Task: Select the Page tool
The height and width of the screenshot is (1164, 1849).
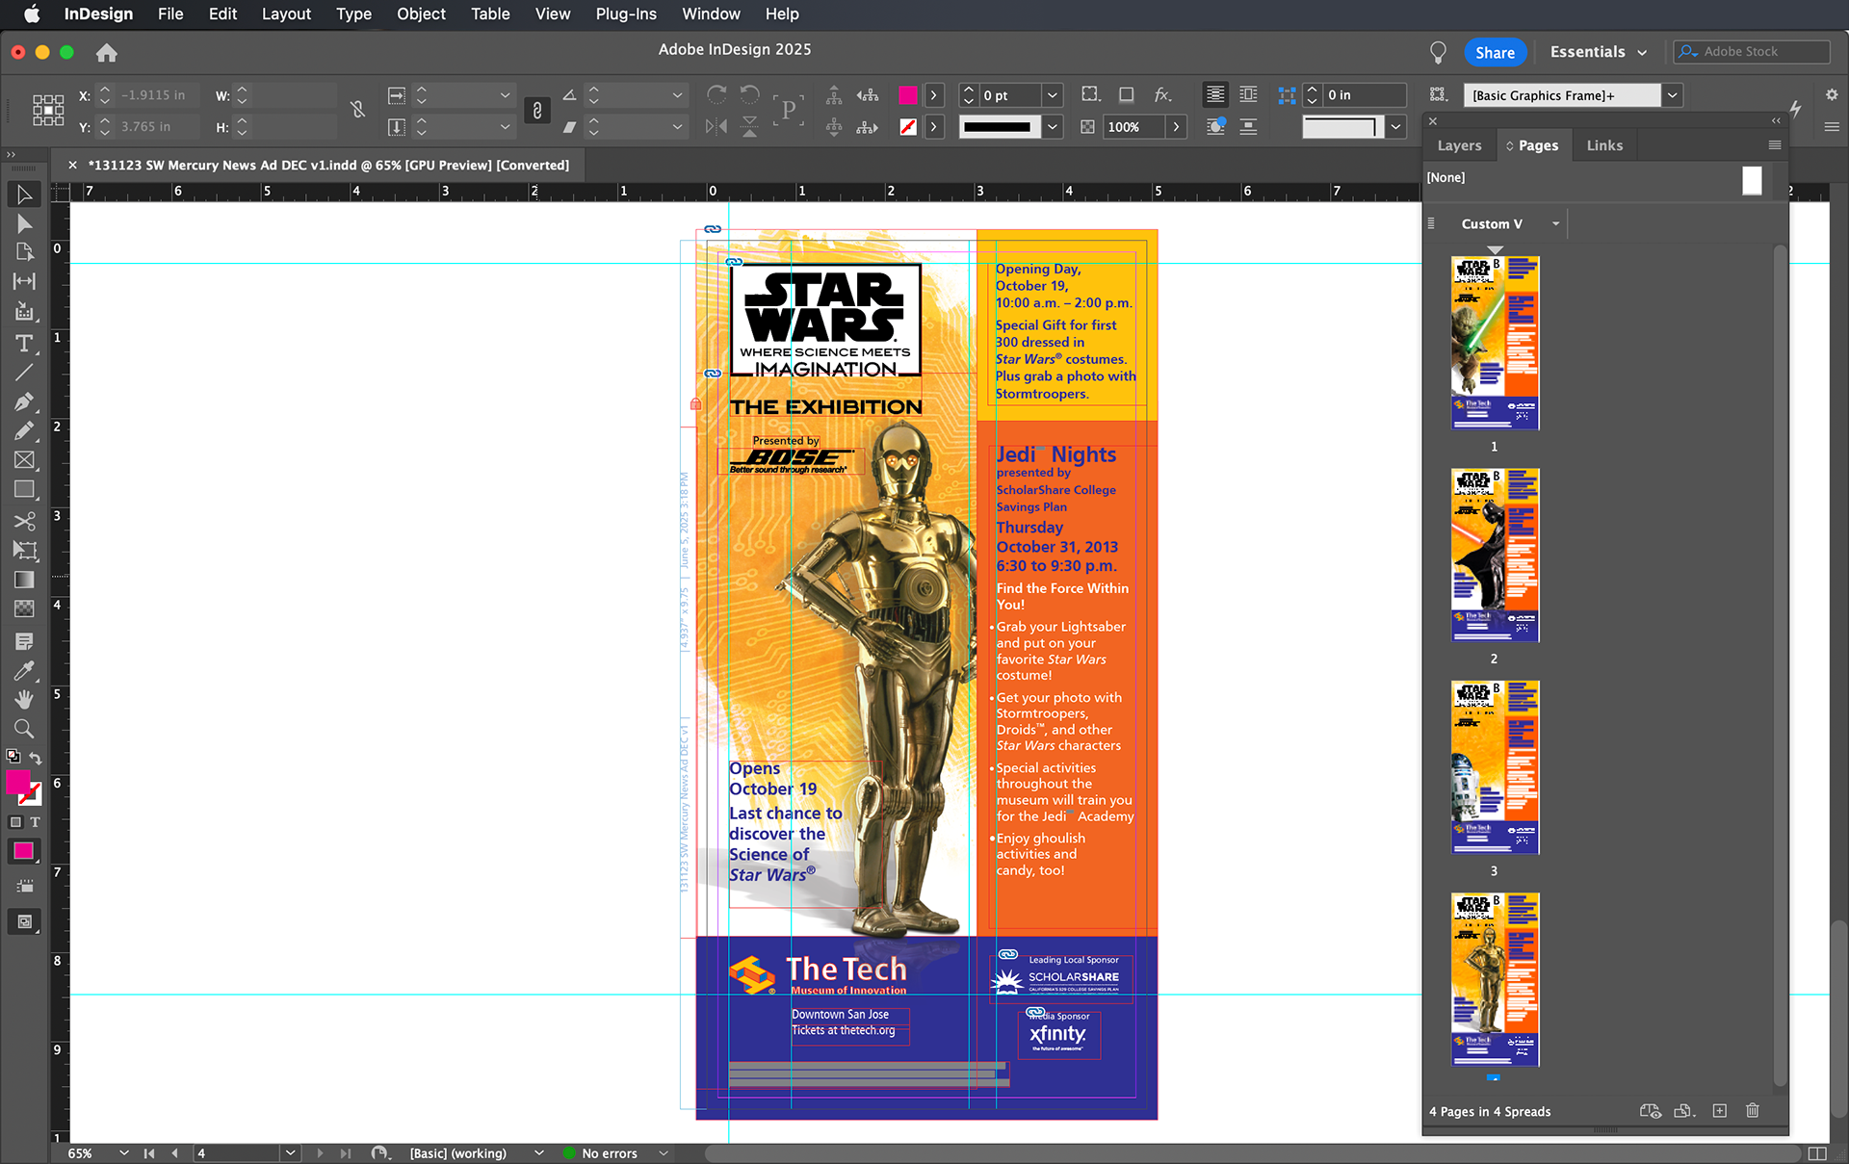Action: pyautogui.click(x=24, y=252)
